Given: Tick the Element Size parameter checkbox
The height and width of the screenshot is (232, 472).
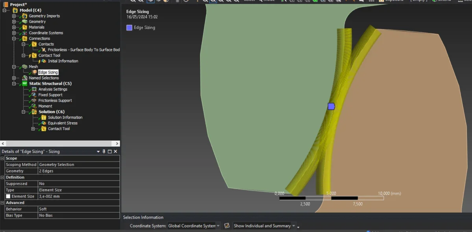Looking at the screenshot, I should point(8,196).
